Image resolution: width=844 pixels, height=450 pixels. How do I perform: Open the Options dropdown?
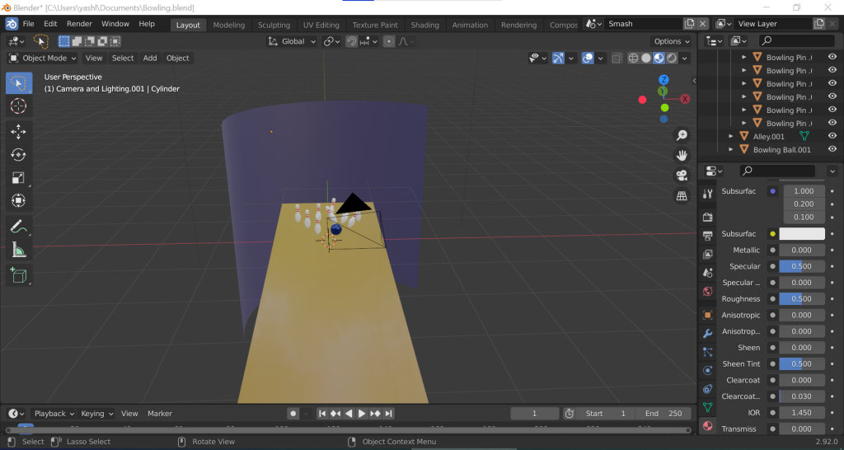click(672, 41)
